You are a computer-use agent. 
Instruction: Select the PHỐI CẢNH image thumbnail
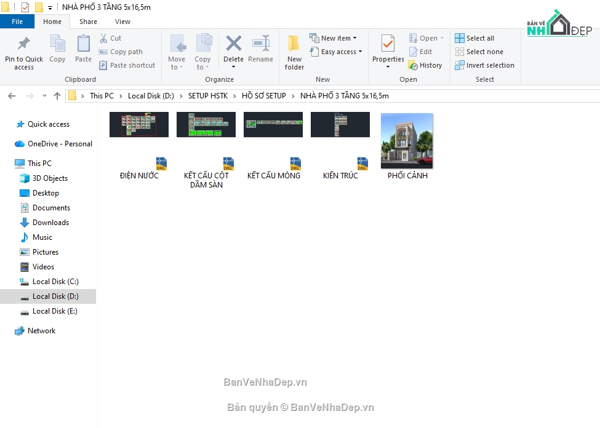point(407,141)
